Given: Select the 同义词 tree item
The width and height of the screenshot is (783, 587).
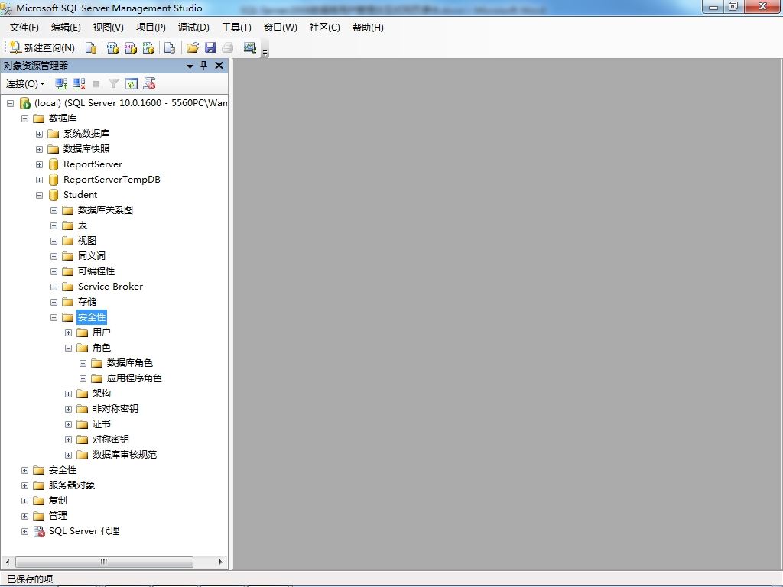Looking at the screenshot, I should [x=92, y=256].
